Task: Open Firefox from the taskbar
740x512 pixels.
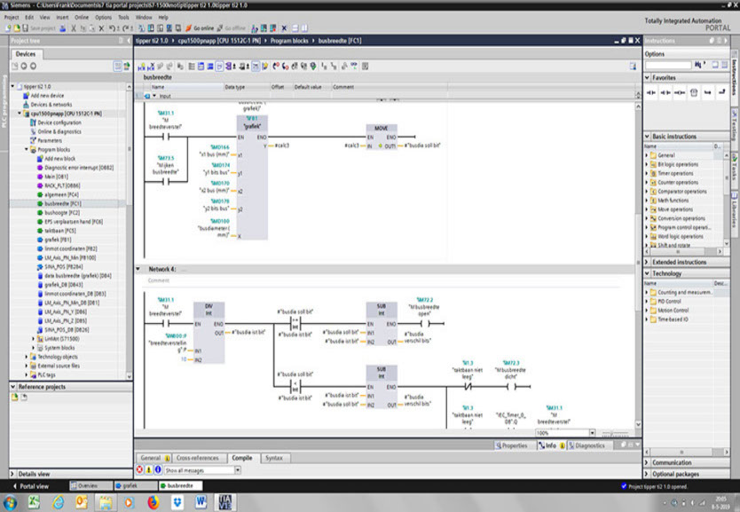Action: 153,502
